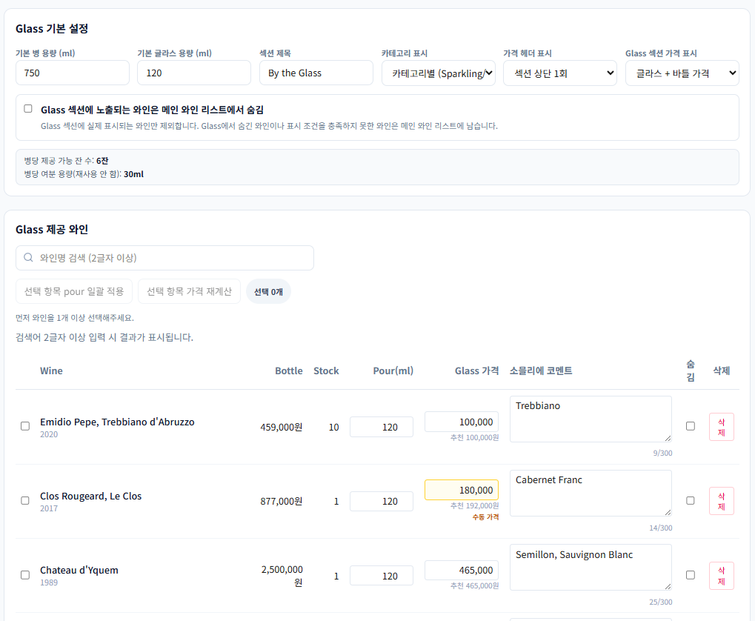Click the Stock column header
This screenshot has width=755, height=621.
pos(326,371)
